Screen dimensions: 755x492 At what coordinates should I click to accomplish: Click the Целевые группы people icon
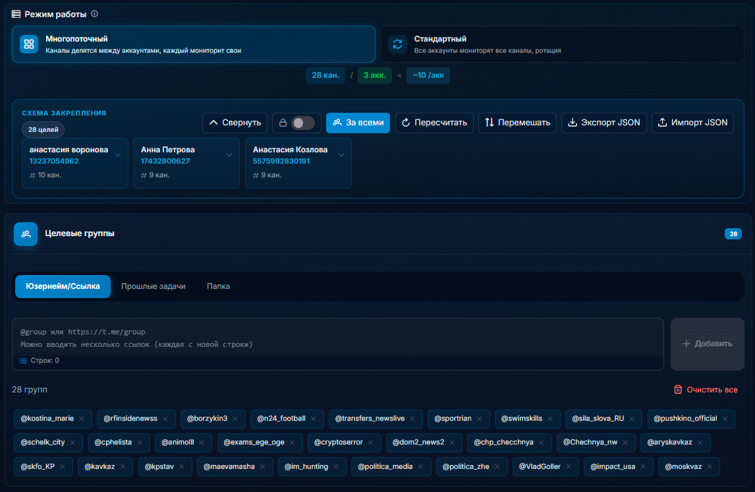click(26, 233)
